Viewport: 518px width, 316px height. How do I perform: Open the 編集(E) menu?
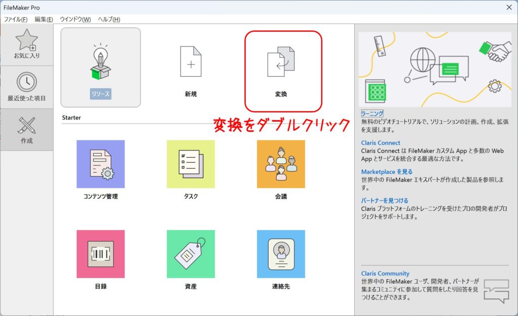44,19
